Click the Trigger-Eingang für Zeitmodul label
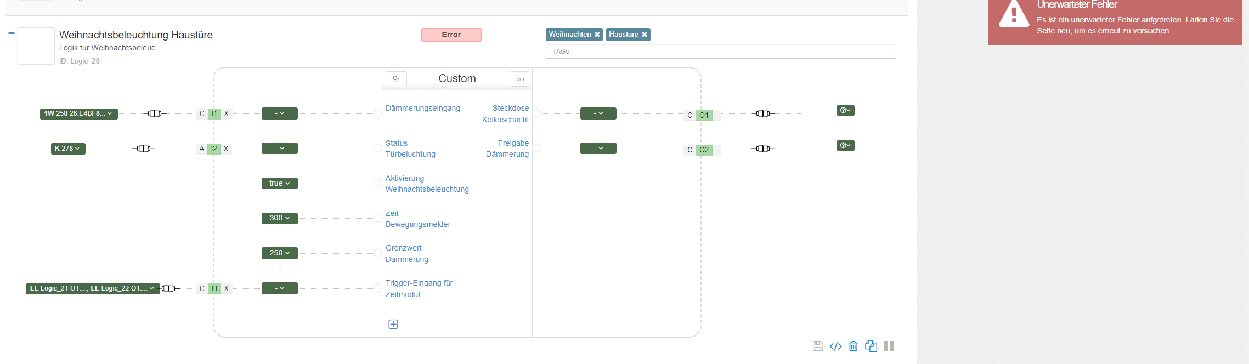 click(419, 288)
